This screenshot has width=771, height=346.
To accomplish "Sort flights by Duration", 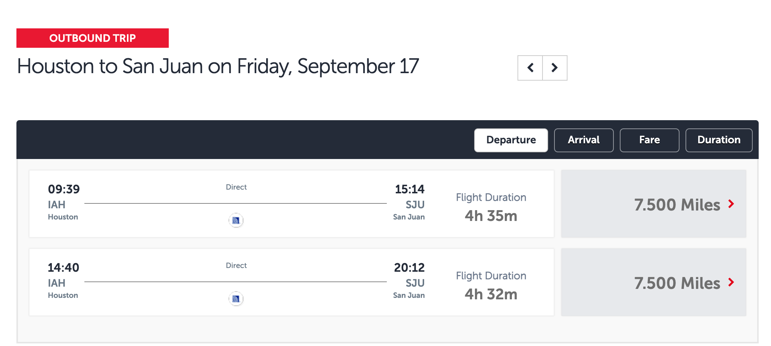I will click(x=719, y=140).
